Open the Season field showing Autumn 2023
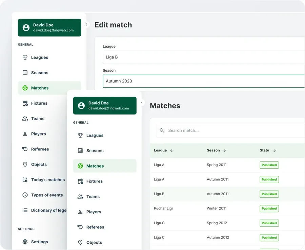 click(204, 81)
